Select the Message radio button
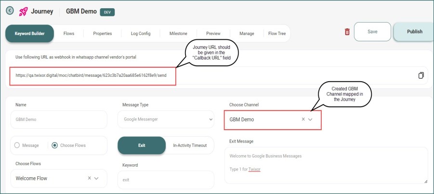 [18, 145]
